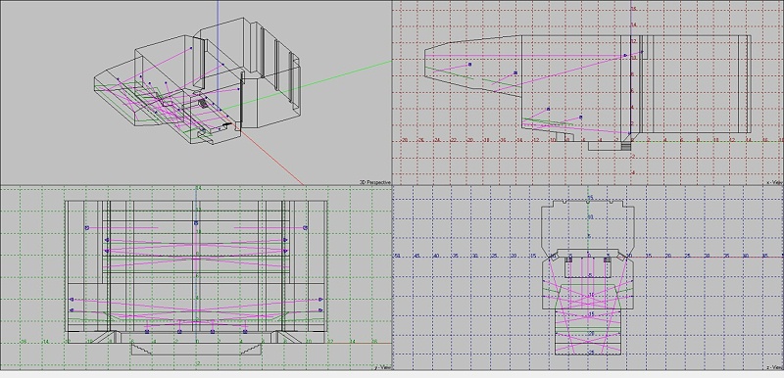
Task: Select the source marker nearest x-View's left end
Action: click(x=469, y=65)
